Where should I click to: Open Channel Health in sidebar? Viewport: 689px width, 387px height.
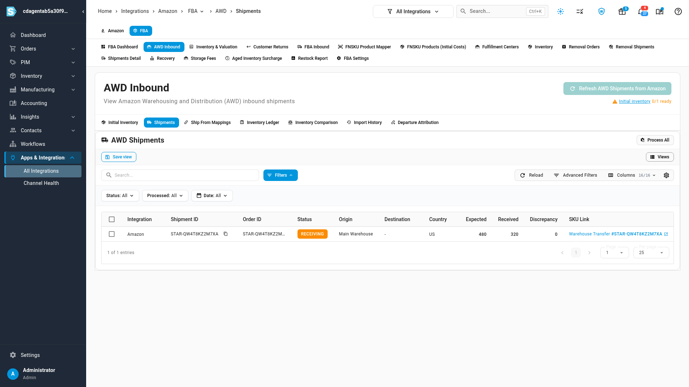tap(43, 183)
